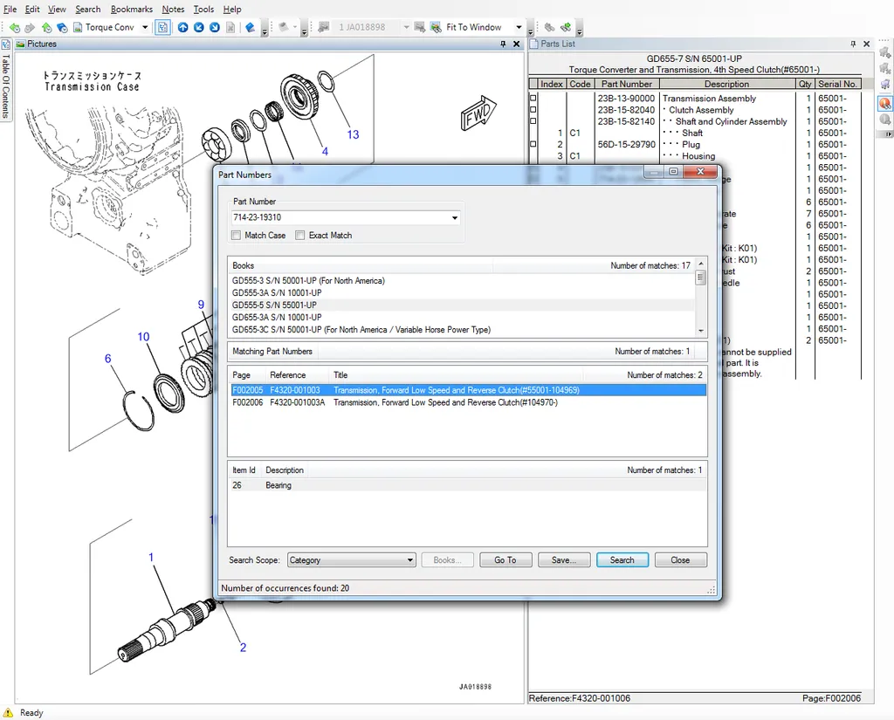Screen dimensions: 894x720
Task: Select Bearing item 26 row
Action: point(468,486)
